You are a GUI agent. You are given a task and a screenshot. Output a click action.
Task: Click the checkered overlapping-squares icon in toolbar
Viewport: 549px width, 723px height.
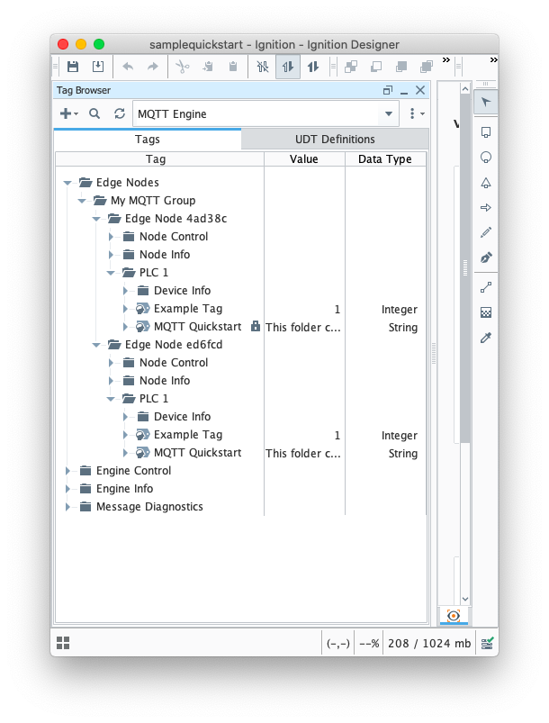(x=351, y=67)
